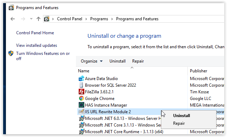
Task: Go up one level with the Up arrow
Action: click(38, 19)
